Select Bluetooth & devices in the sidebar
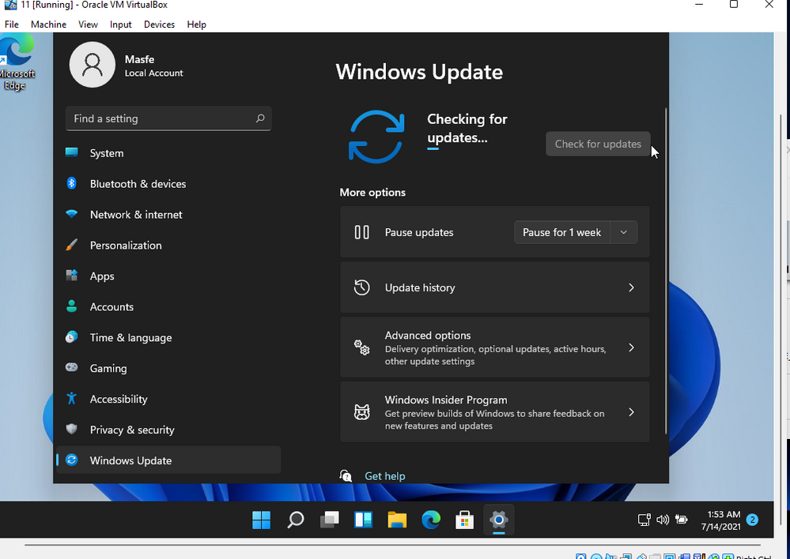Viewport: 790px width, 559px height. [136, 183]
